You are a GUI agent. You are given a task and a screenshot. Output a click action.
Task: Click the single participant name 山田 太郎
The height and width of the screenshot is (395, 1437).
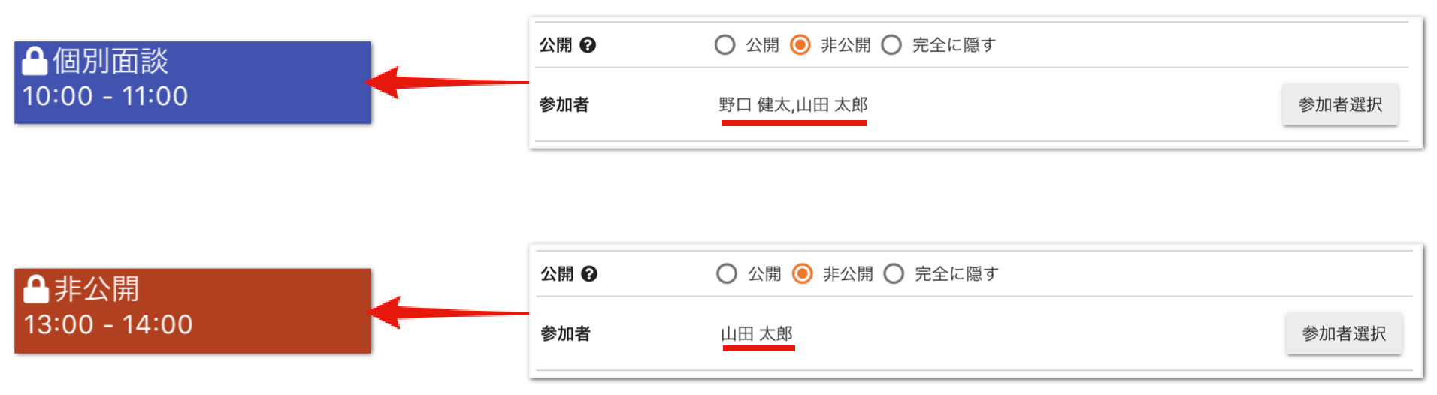(757, 333)
